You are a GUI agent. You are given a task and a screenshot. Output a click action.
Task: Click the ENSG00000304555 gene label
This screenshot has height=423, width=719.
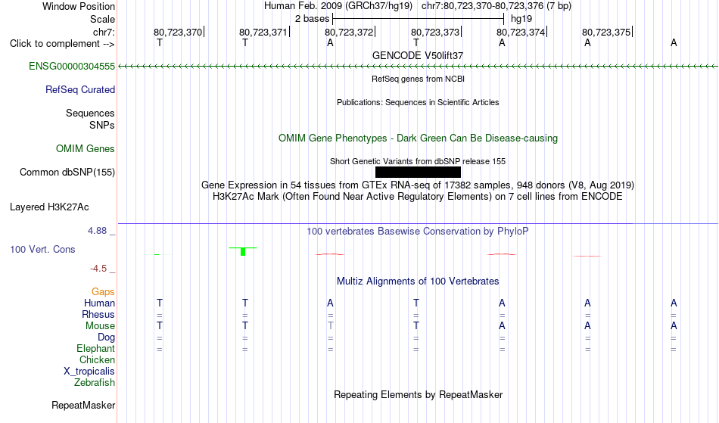click(x=72, y=67)
